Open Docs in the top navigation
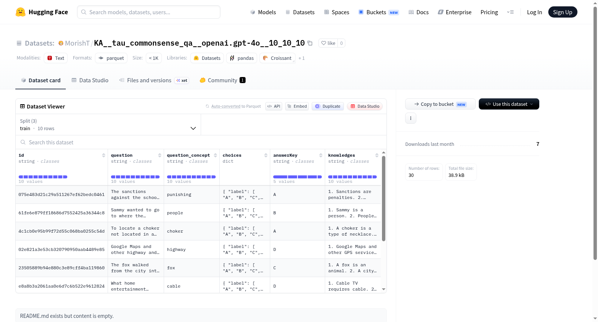This screenshot has height=322, width=598. 419,12
